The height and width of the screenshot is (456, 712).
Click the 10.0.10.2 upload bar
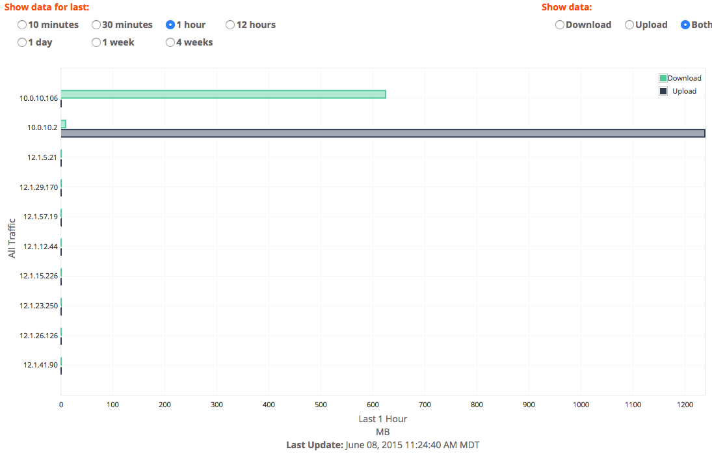pyautogui.click(x=382, y=133)
